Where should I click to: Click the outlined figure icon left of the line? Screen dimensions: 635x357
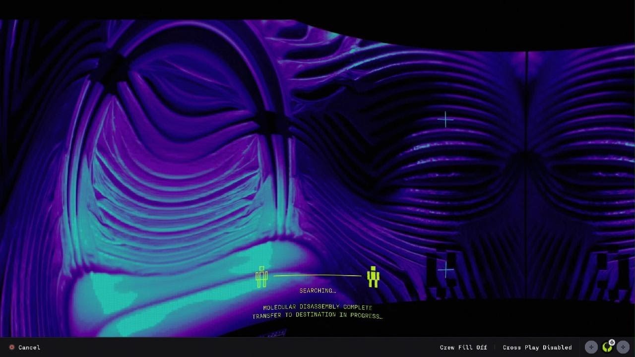coord(261,277)
